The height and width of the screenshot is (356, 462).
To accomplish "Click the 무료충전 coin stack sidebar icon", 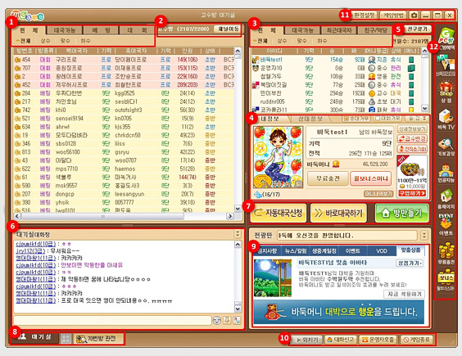I will [446, 253].
